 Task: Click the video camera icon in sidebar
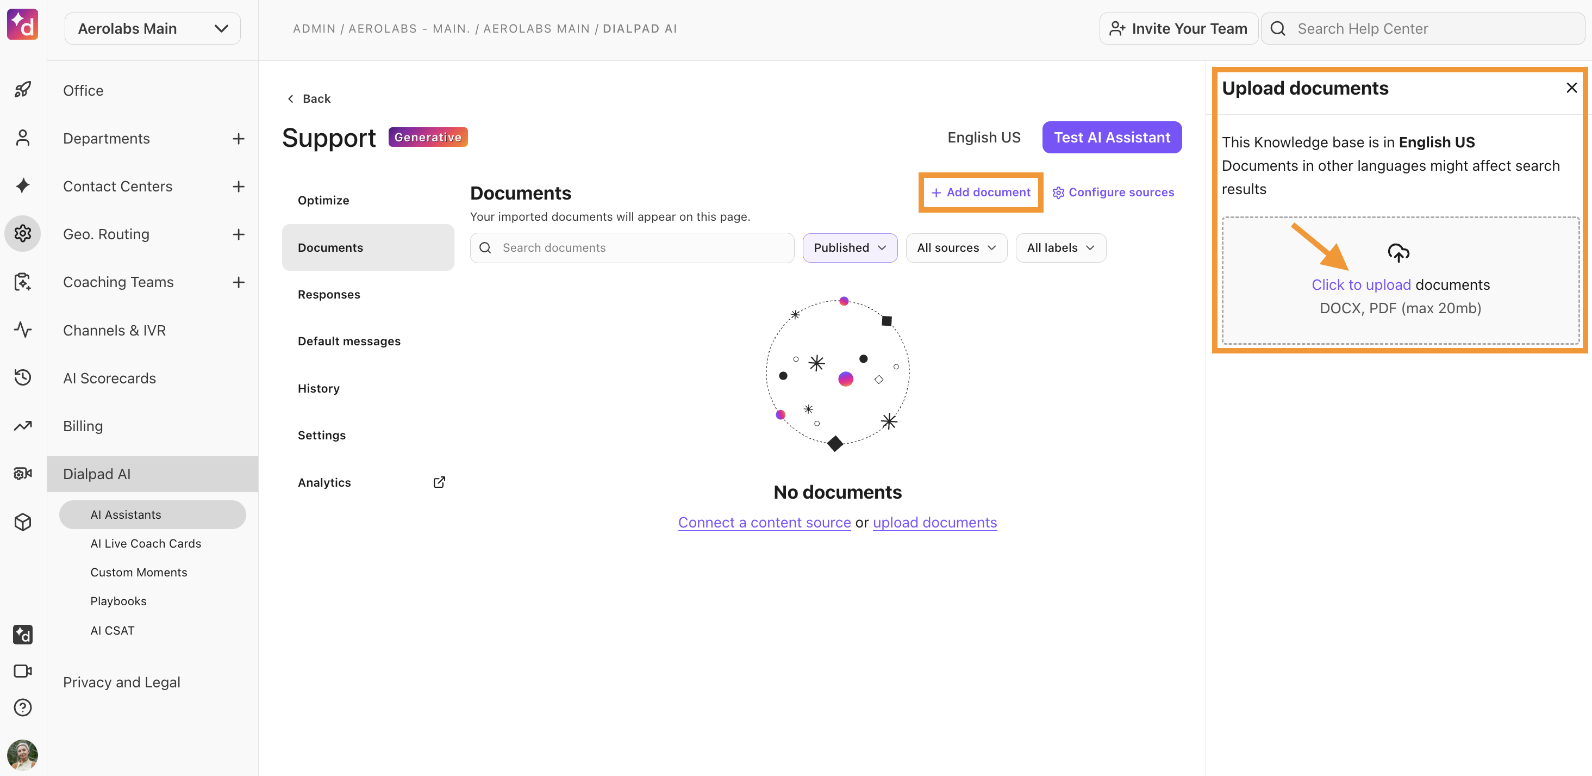point(23,671)
